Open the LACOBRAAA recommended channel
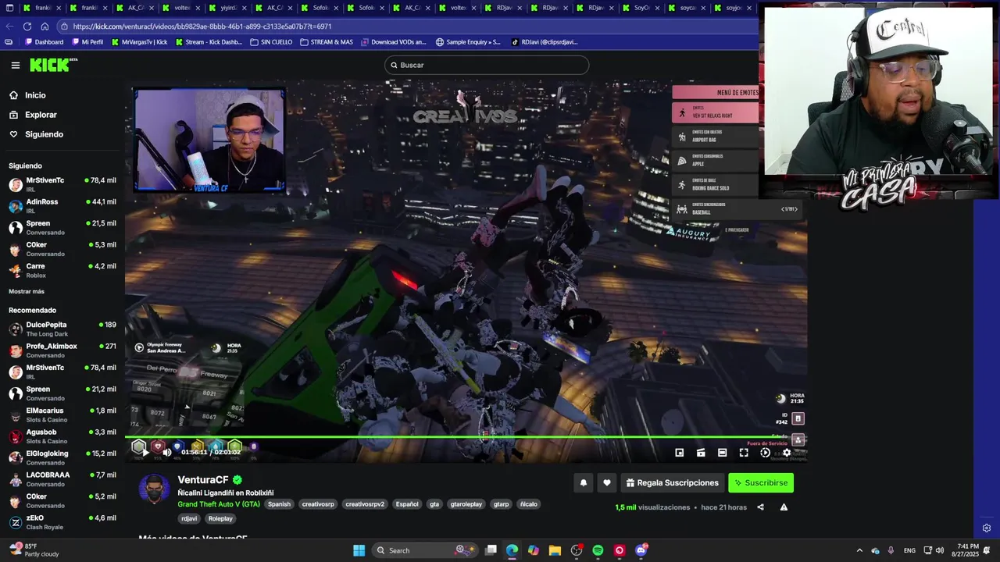The image size is (1000, 562). pos(62,479)
